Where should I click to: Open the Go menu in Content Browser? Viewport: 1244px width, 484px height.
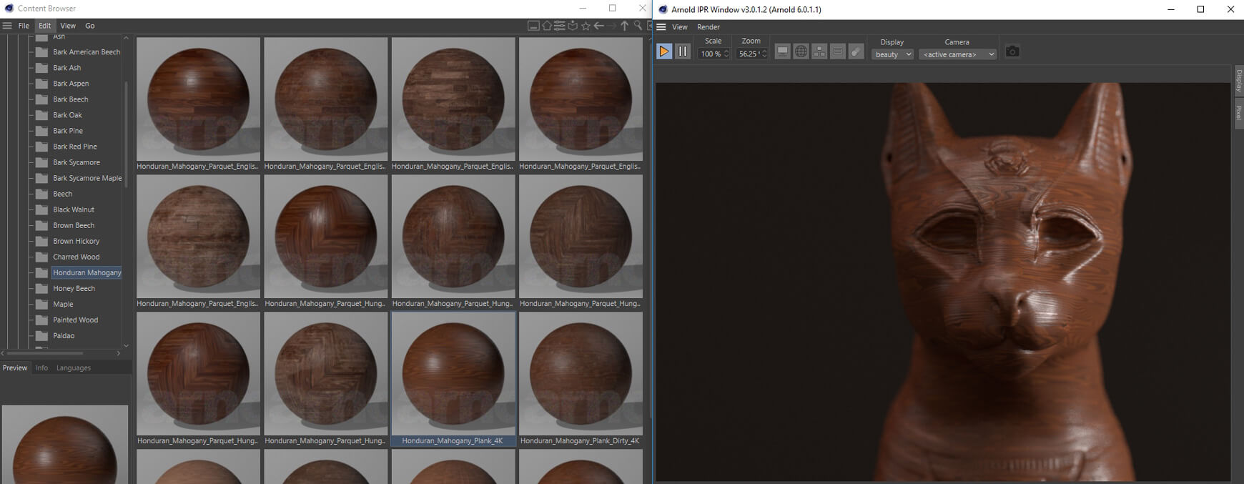point(90,26)
